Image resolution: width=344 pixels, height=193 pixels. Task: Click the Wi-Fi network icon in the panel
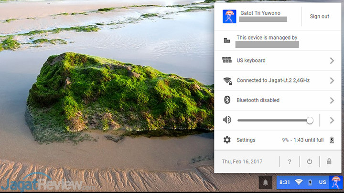pos(227,81)
